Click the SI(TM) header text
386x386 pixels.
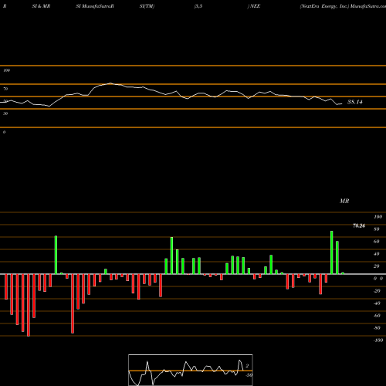147,6
